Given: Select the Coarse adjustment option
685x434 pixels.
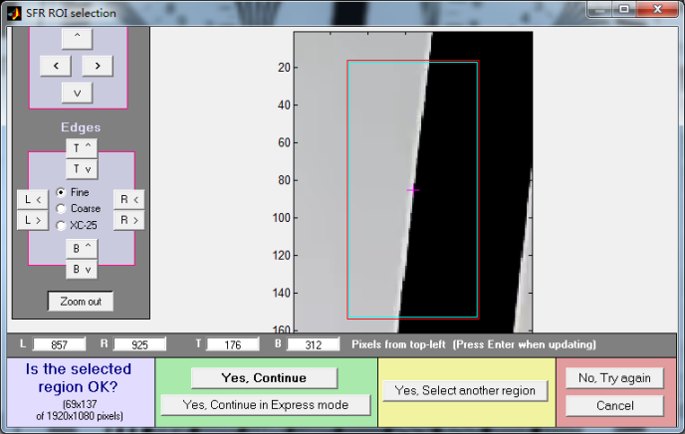Looking at the screenshot, I should (62, 208).
